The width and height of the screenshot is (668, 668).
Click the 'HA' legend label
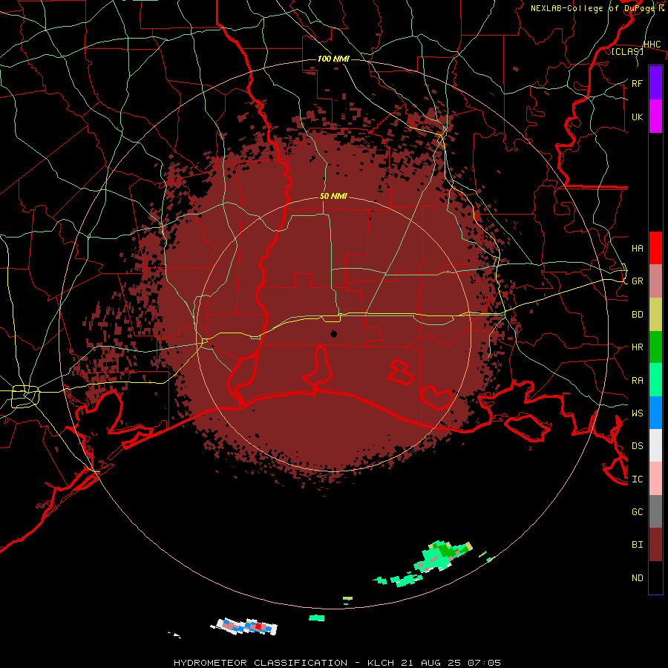638,249
